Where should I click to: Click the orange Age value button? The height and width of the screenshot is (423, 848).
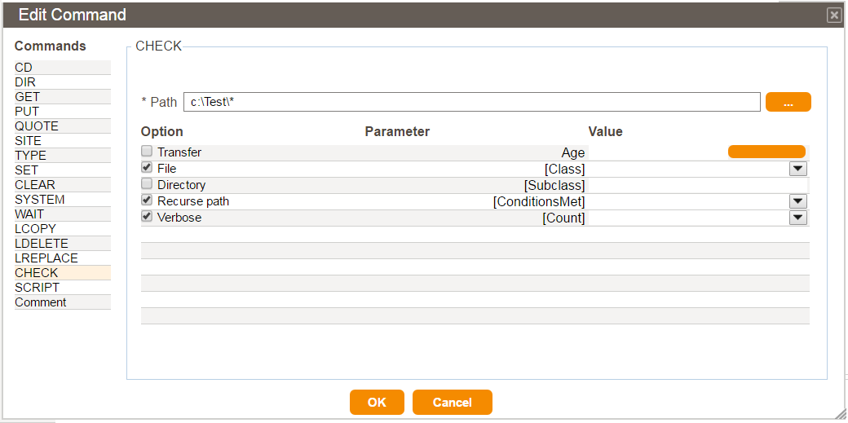(766, 152)
